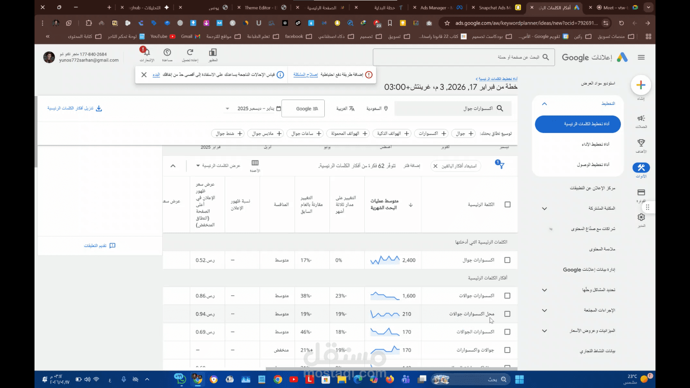Open the browser tab search dropdown

[648, 8]
